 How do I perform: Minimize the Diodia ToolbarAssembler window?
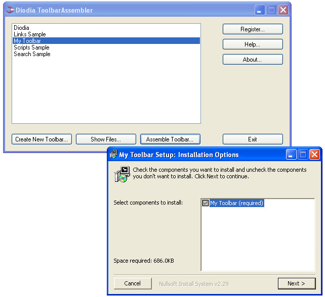(260, 10)
